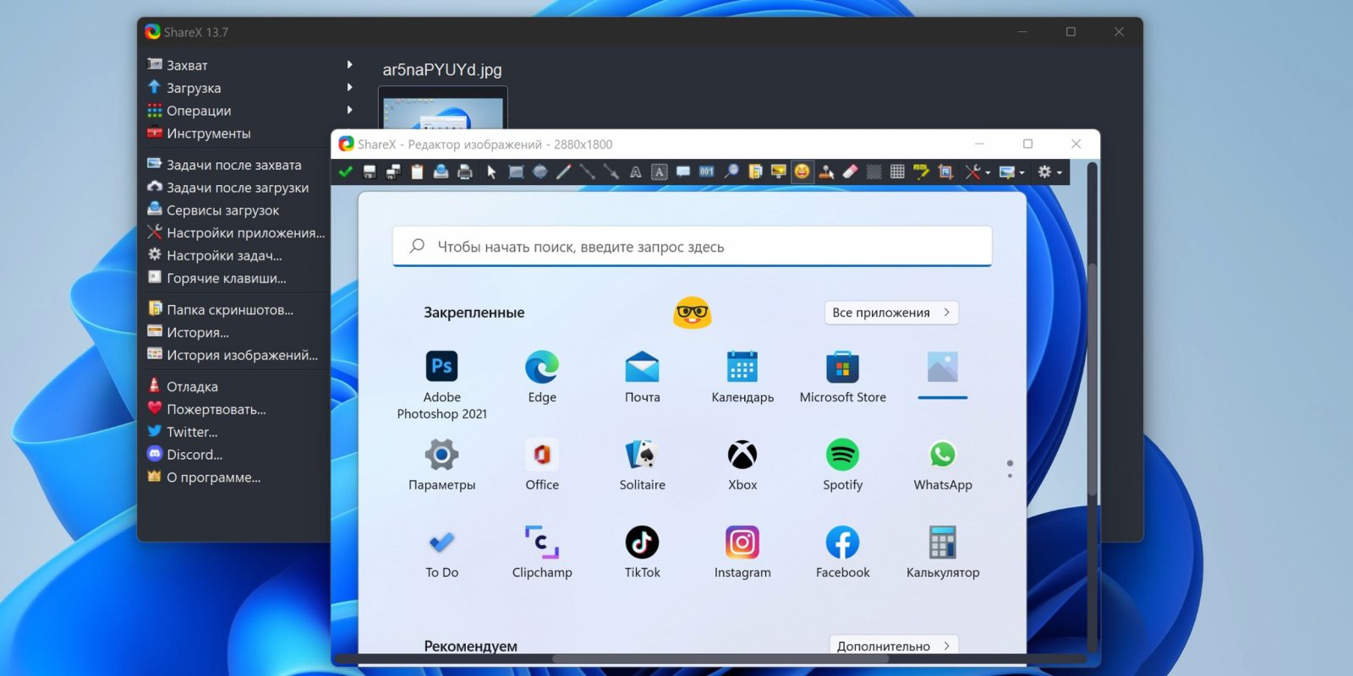The width and height of the screenshot is (1353, 676).
Task: Activate the Magnify tool
Action: (731, 172)
